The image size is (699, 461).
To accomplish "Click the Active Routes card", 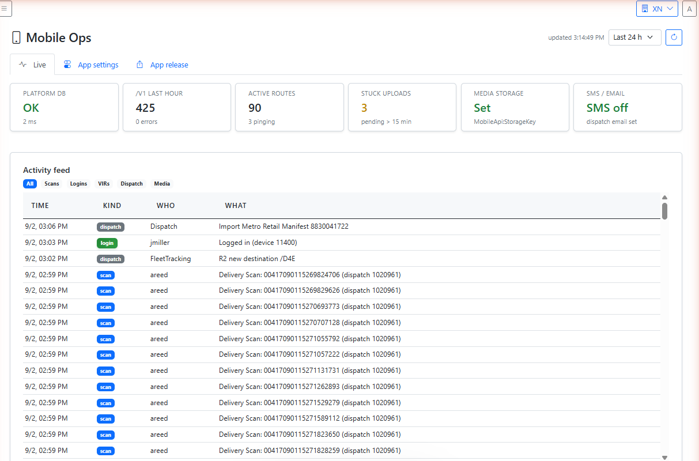I will pos(289,107).
